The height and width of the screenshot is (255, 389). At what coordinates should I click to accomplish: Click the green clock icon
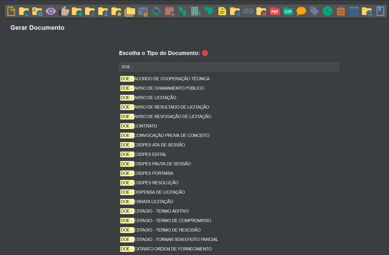click(328, 11)
